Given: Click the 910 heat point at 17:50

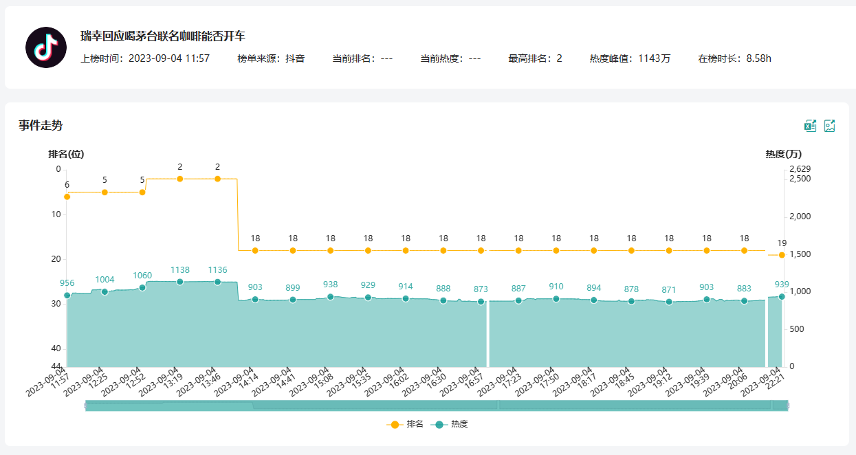Looking at the screenshot, I should pyautogui.click(x=556, y=299).
